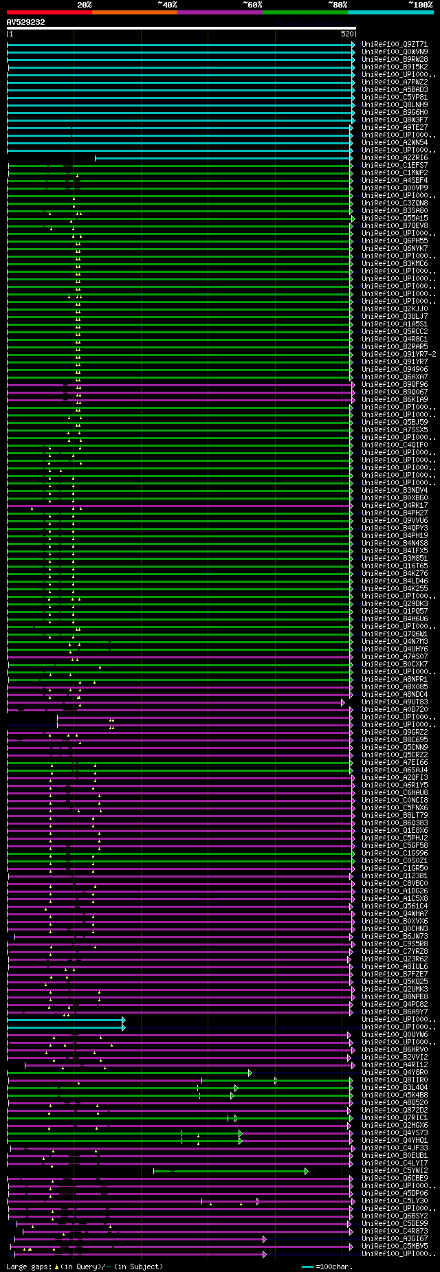Click the UniRef100_Q7RIC1 hit label
440x1272 pixels.
[395, 1117]
